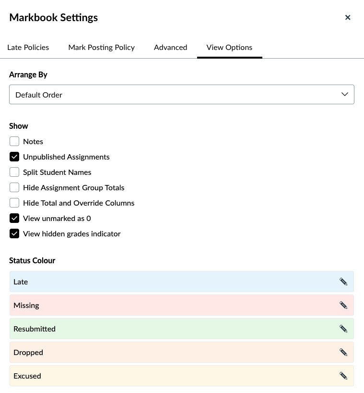Select the View Options tab

click(229, 48)
